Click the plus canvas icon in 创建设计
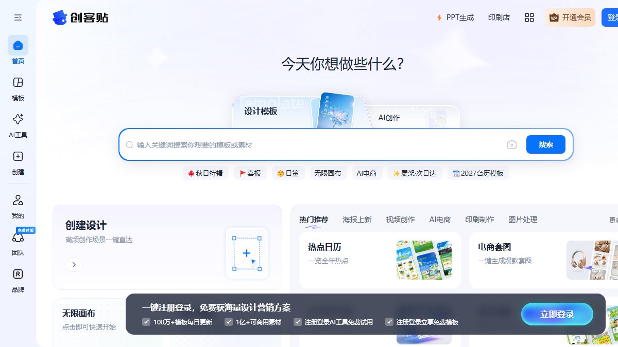This screenshot has width=618, height=347. click(x=247, y=253)
